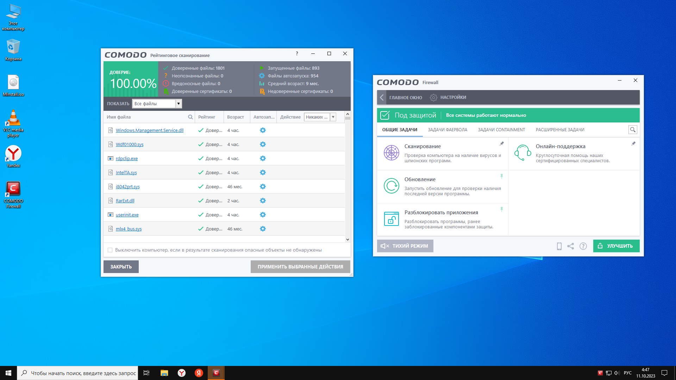The width and height of the screenshot is (676, 380).
Task: Click the Update circular arrow icon
Action: pyautogui.click(x=391, y=186)
